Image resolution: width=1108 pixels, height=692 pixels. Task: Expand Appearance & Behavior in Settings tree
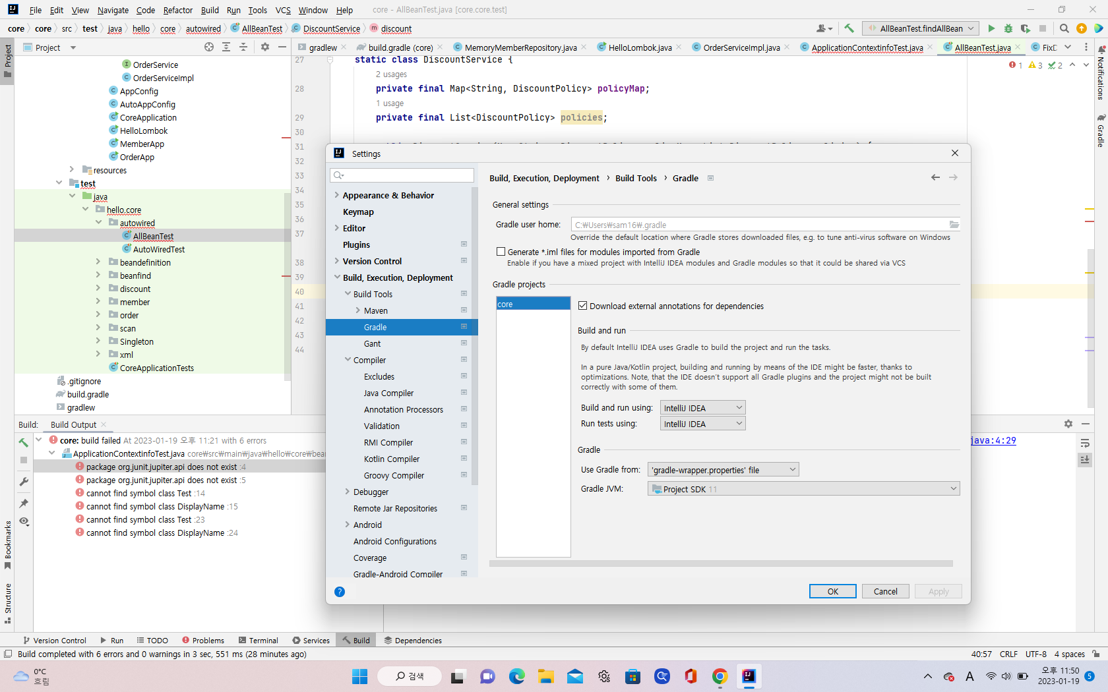pos(337,195)
